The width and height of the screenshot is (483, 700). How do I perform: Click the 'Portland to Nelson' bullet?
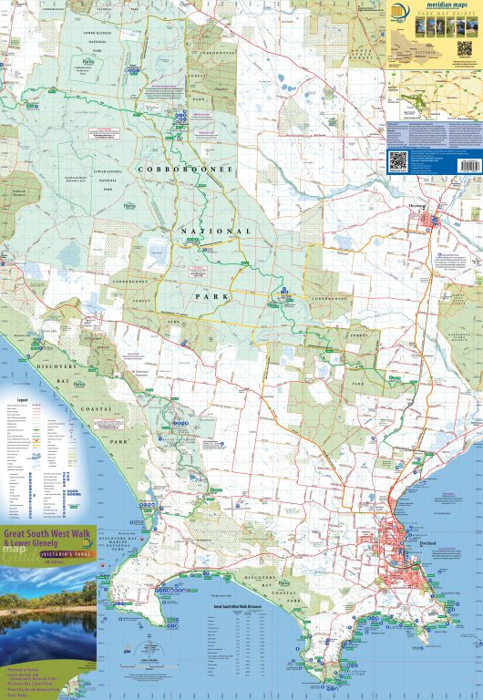click(x=23, y=670)
